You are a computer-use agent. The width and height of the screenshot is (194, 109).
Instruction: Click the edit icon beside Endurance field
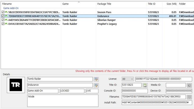click(x=96, y=85)
